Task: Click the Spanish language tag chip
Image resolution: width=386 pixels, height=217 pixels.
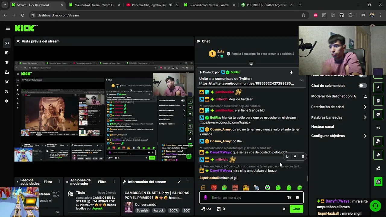Action: pyautogui.click(x=142, y=210)
